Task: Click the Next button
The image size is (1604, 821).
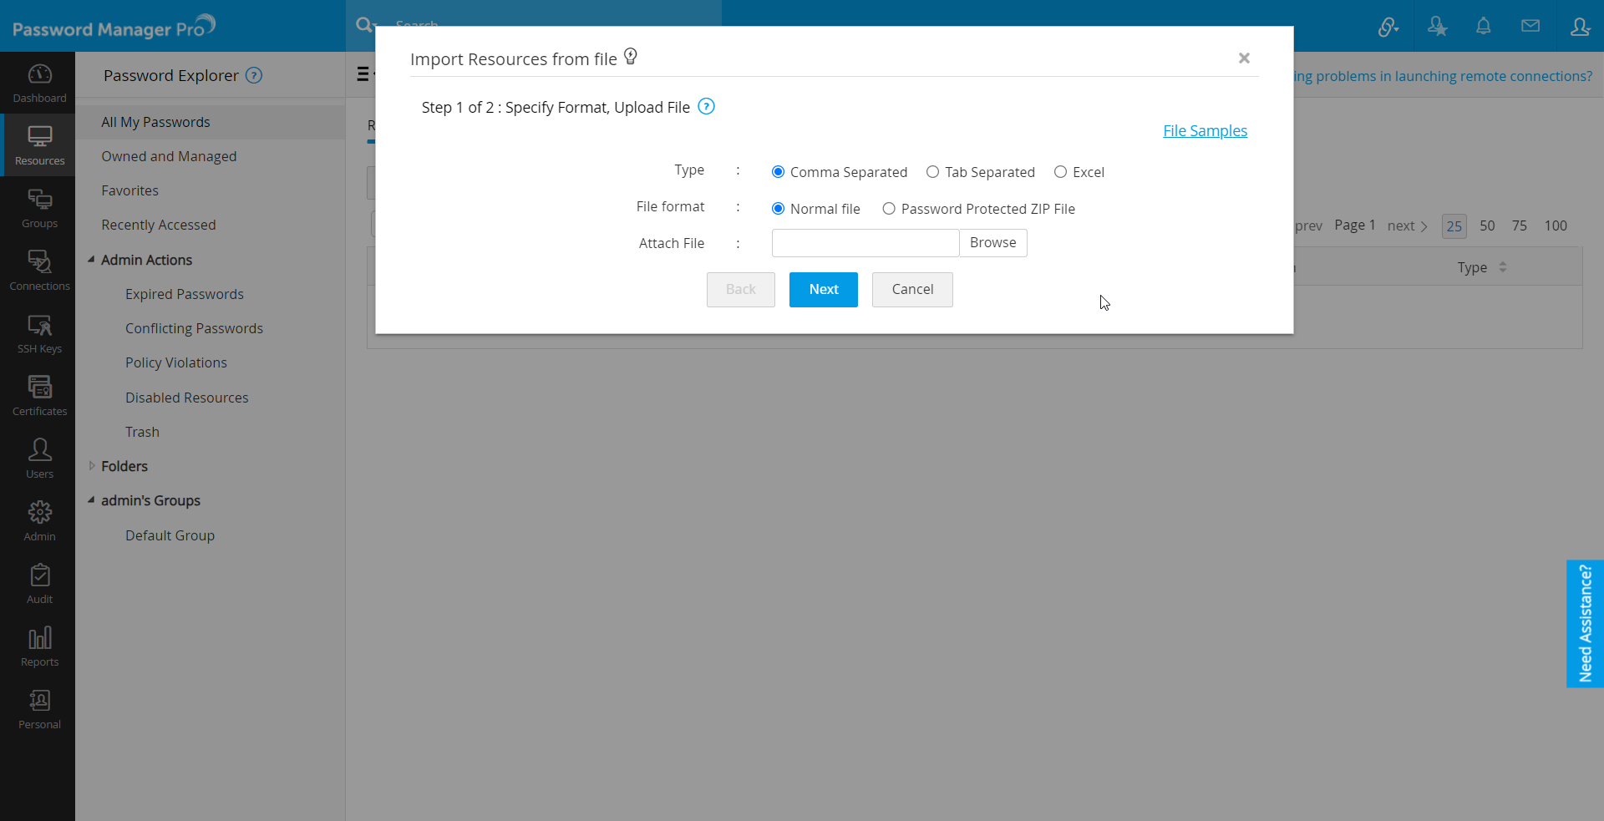Action: coord(823,290)
